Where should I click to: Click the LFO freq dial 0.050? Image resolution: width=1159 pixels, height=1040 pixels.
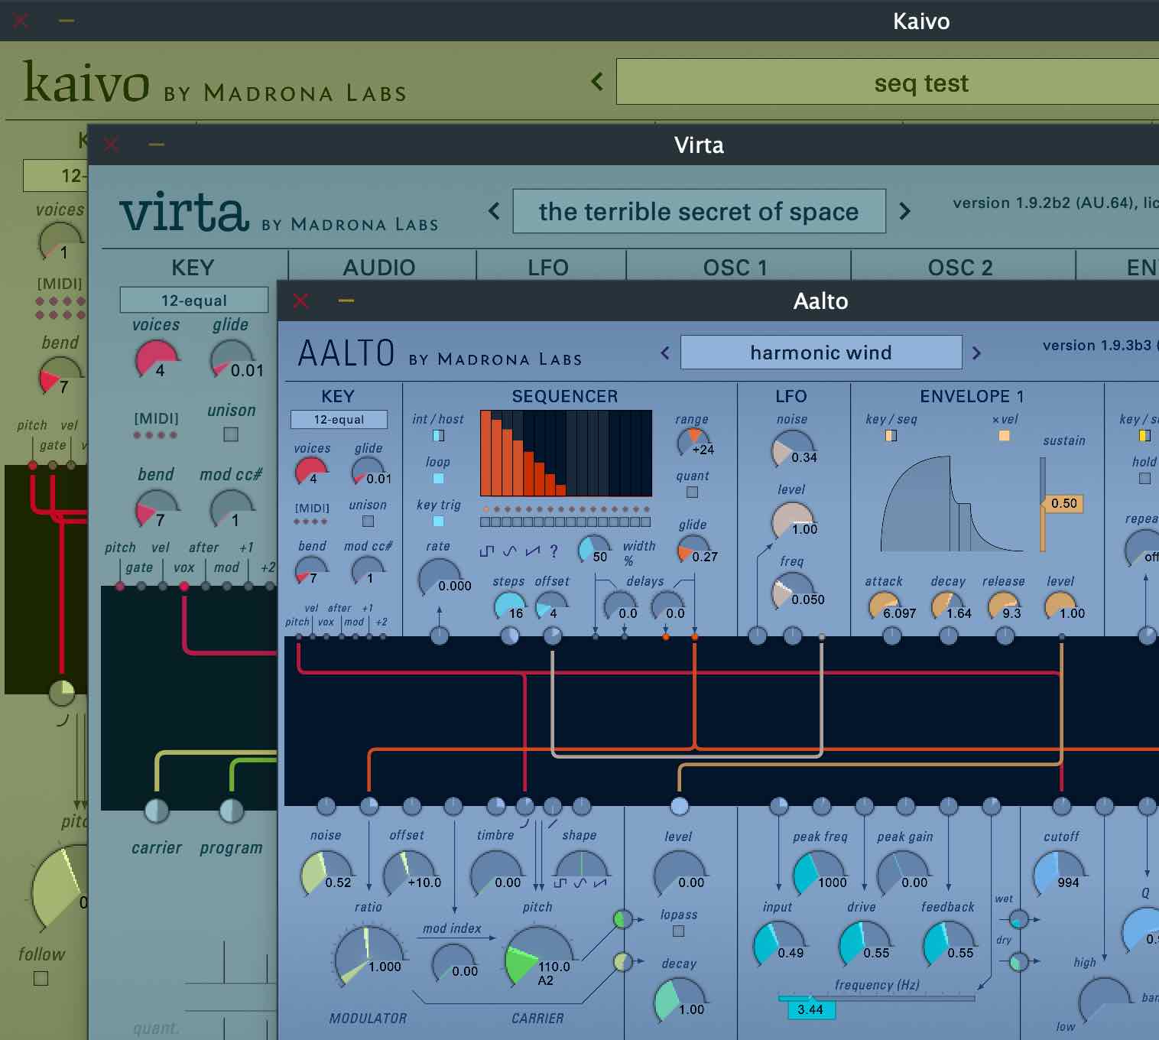793,591
